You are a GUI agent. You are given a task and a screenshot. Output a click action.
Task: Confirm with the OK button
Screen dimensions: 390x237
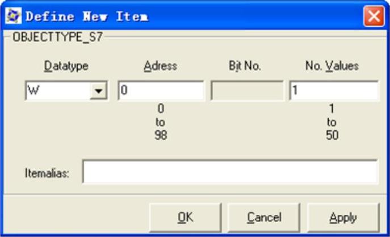185,218
